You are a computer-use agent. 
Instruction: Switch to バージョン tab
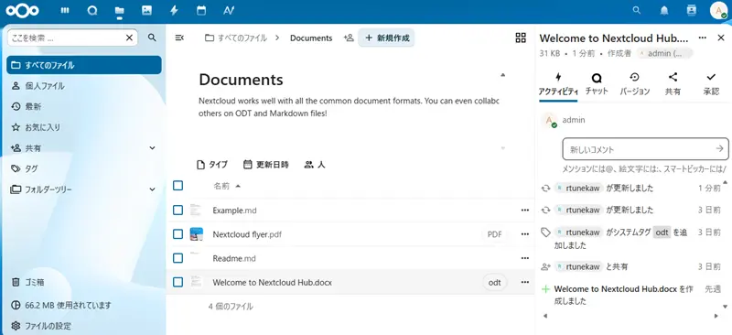tap(634, 84)
